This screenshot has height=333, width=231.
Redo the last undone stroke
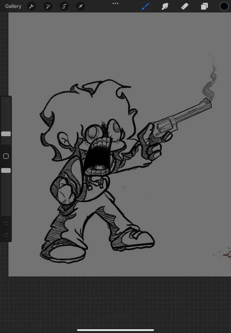[6, 235]
